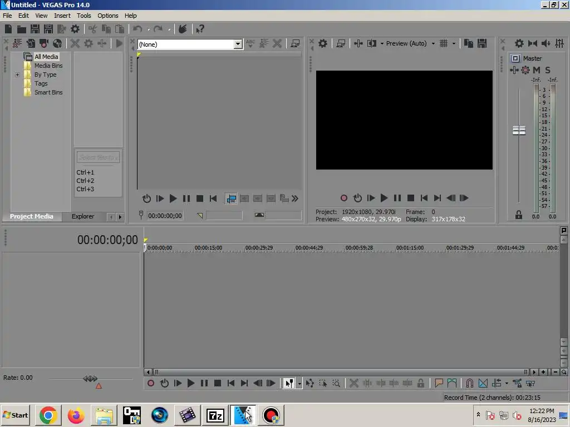Open the overlays grid dropdown arrow
Screen dimensions: 570x427
pos(454,43)
